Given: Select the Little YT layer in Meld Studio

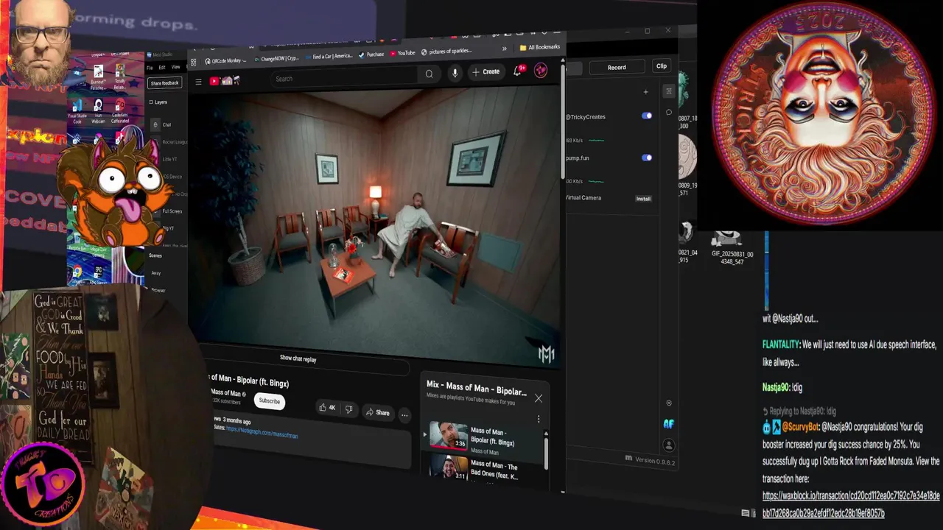Looking at the screenshot, I should 169,159.
